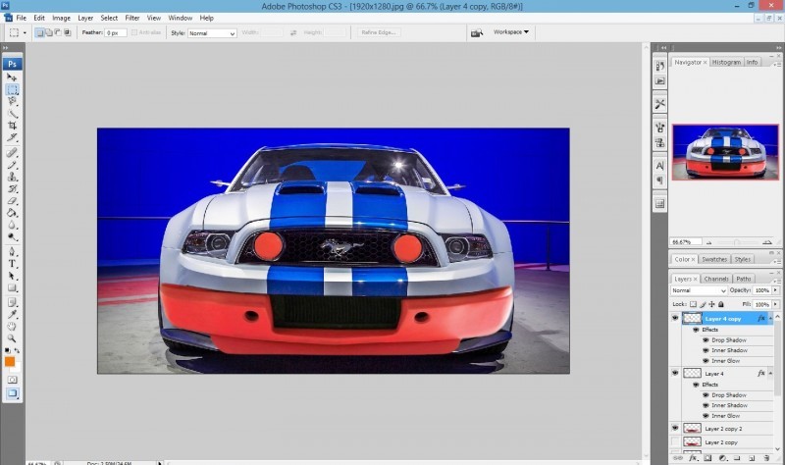
Task: Click the Feather input field
Action: click(115, 33)
